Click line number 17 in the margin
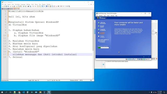Image resolution: width=167 pixels, height=94 pixels. click(5, 55)
